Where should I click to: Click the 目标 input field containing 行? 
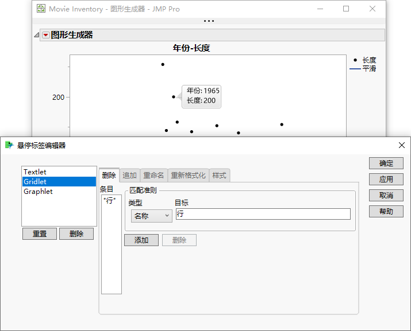point(263,214)
